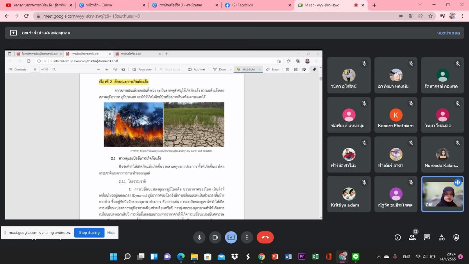Open chat with everyone icon

point(427,237)
